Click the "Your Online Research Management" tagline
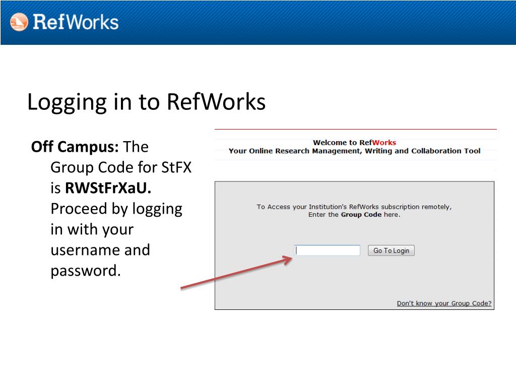The image size is (516, 387). pos(354,151)
